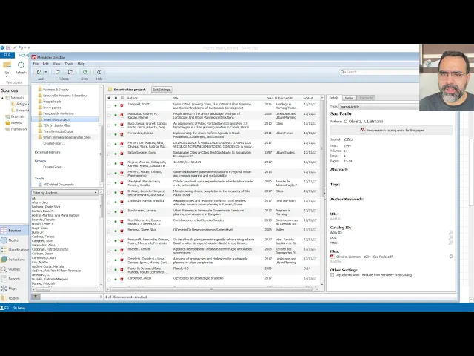Open the Mendeley Edit menu
Image resolution: width=474 pixels, height=356 pixels.
point(46,64)
